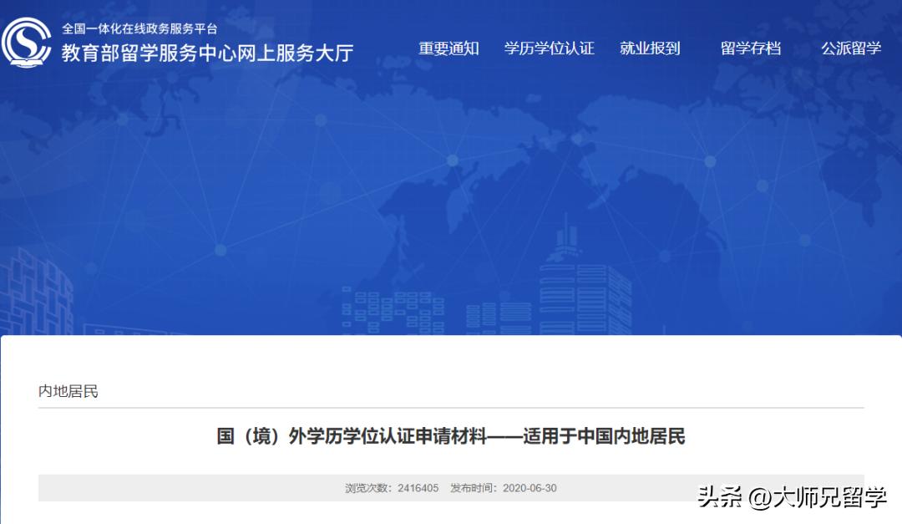Click the site name 教育部留学服务中心网上服务大厅
This screenshot has width=902, height=524.
206,52
